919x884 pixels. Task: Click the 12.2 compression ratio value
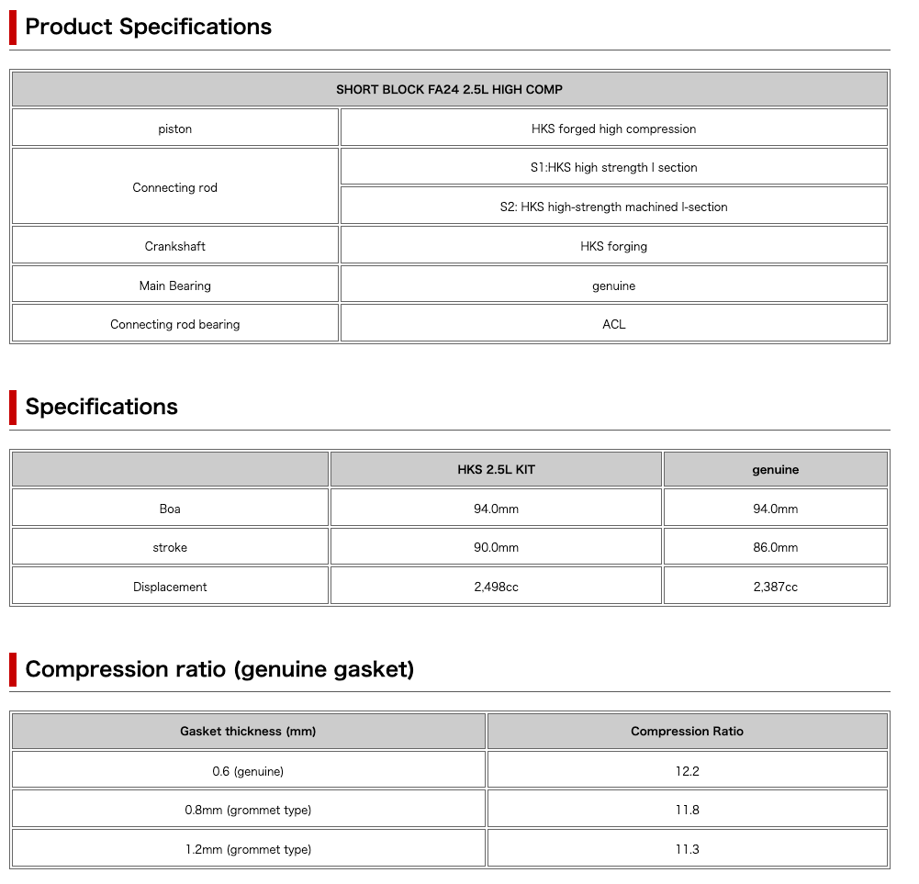[x=687, y=771]
